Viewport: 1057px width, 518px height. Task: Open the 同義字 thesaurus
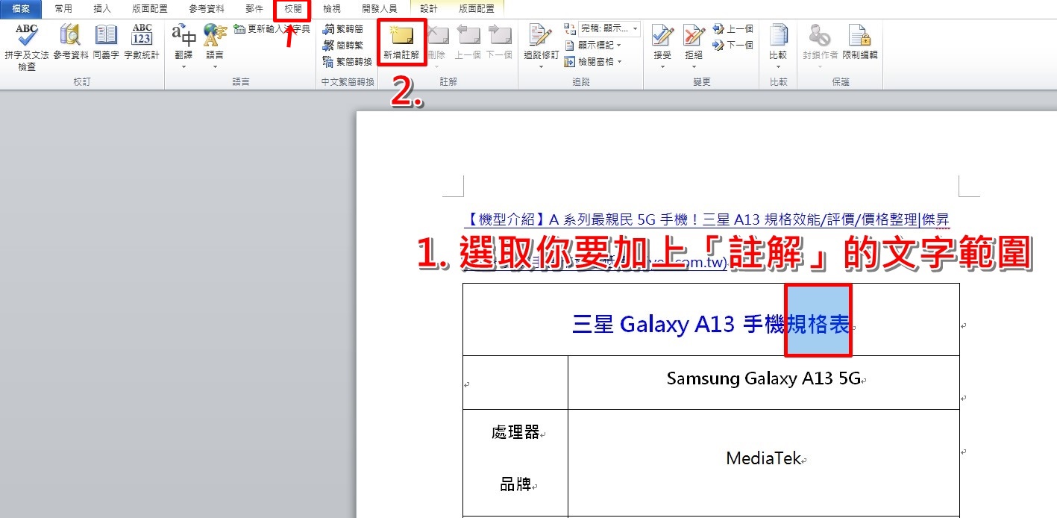[106, 42]
